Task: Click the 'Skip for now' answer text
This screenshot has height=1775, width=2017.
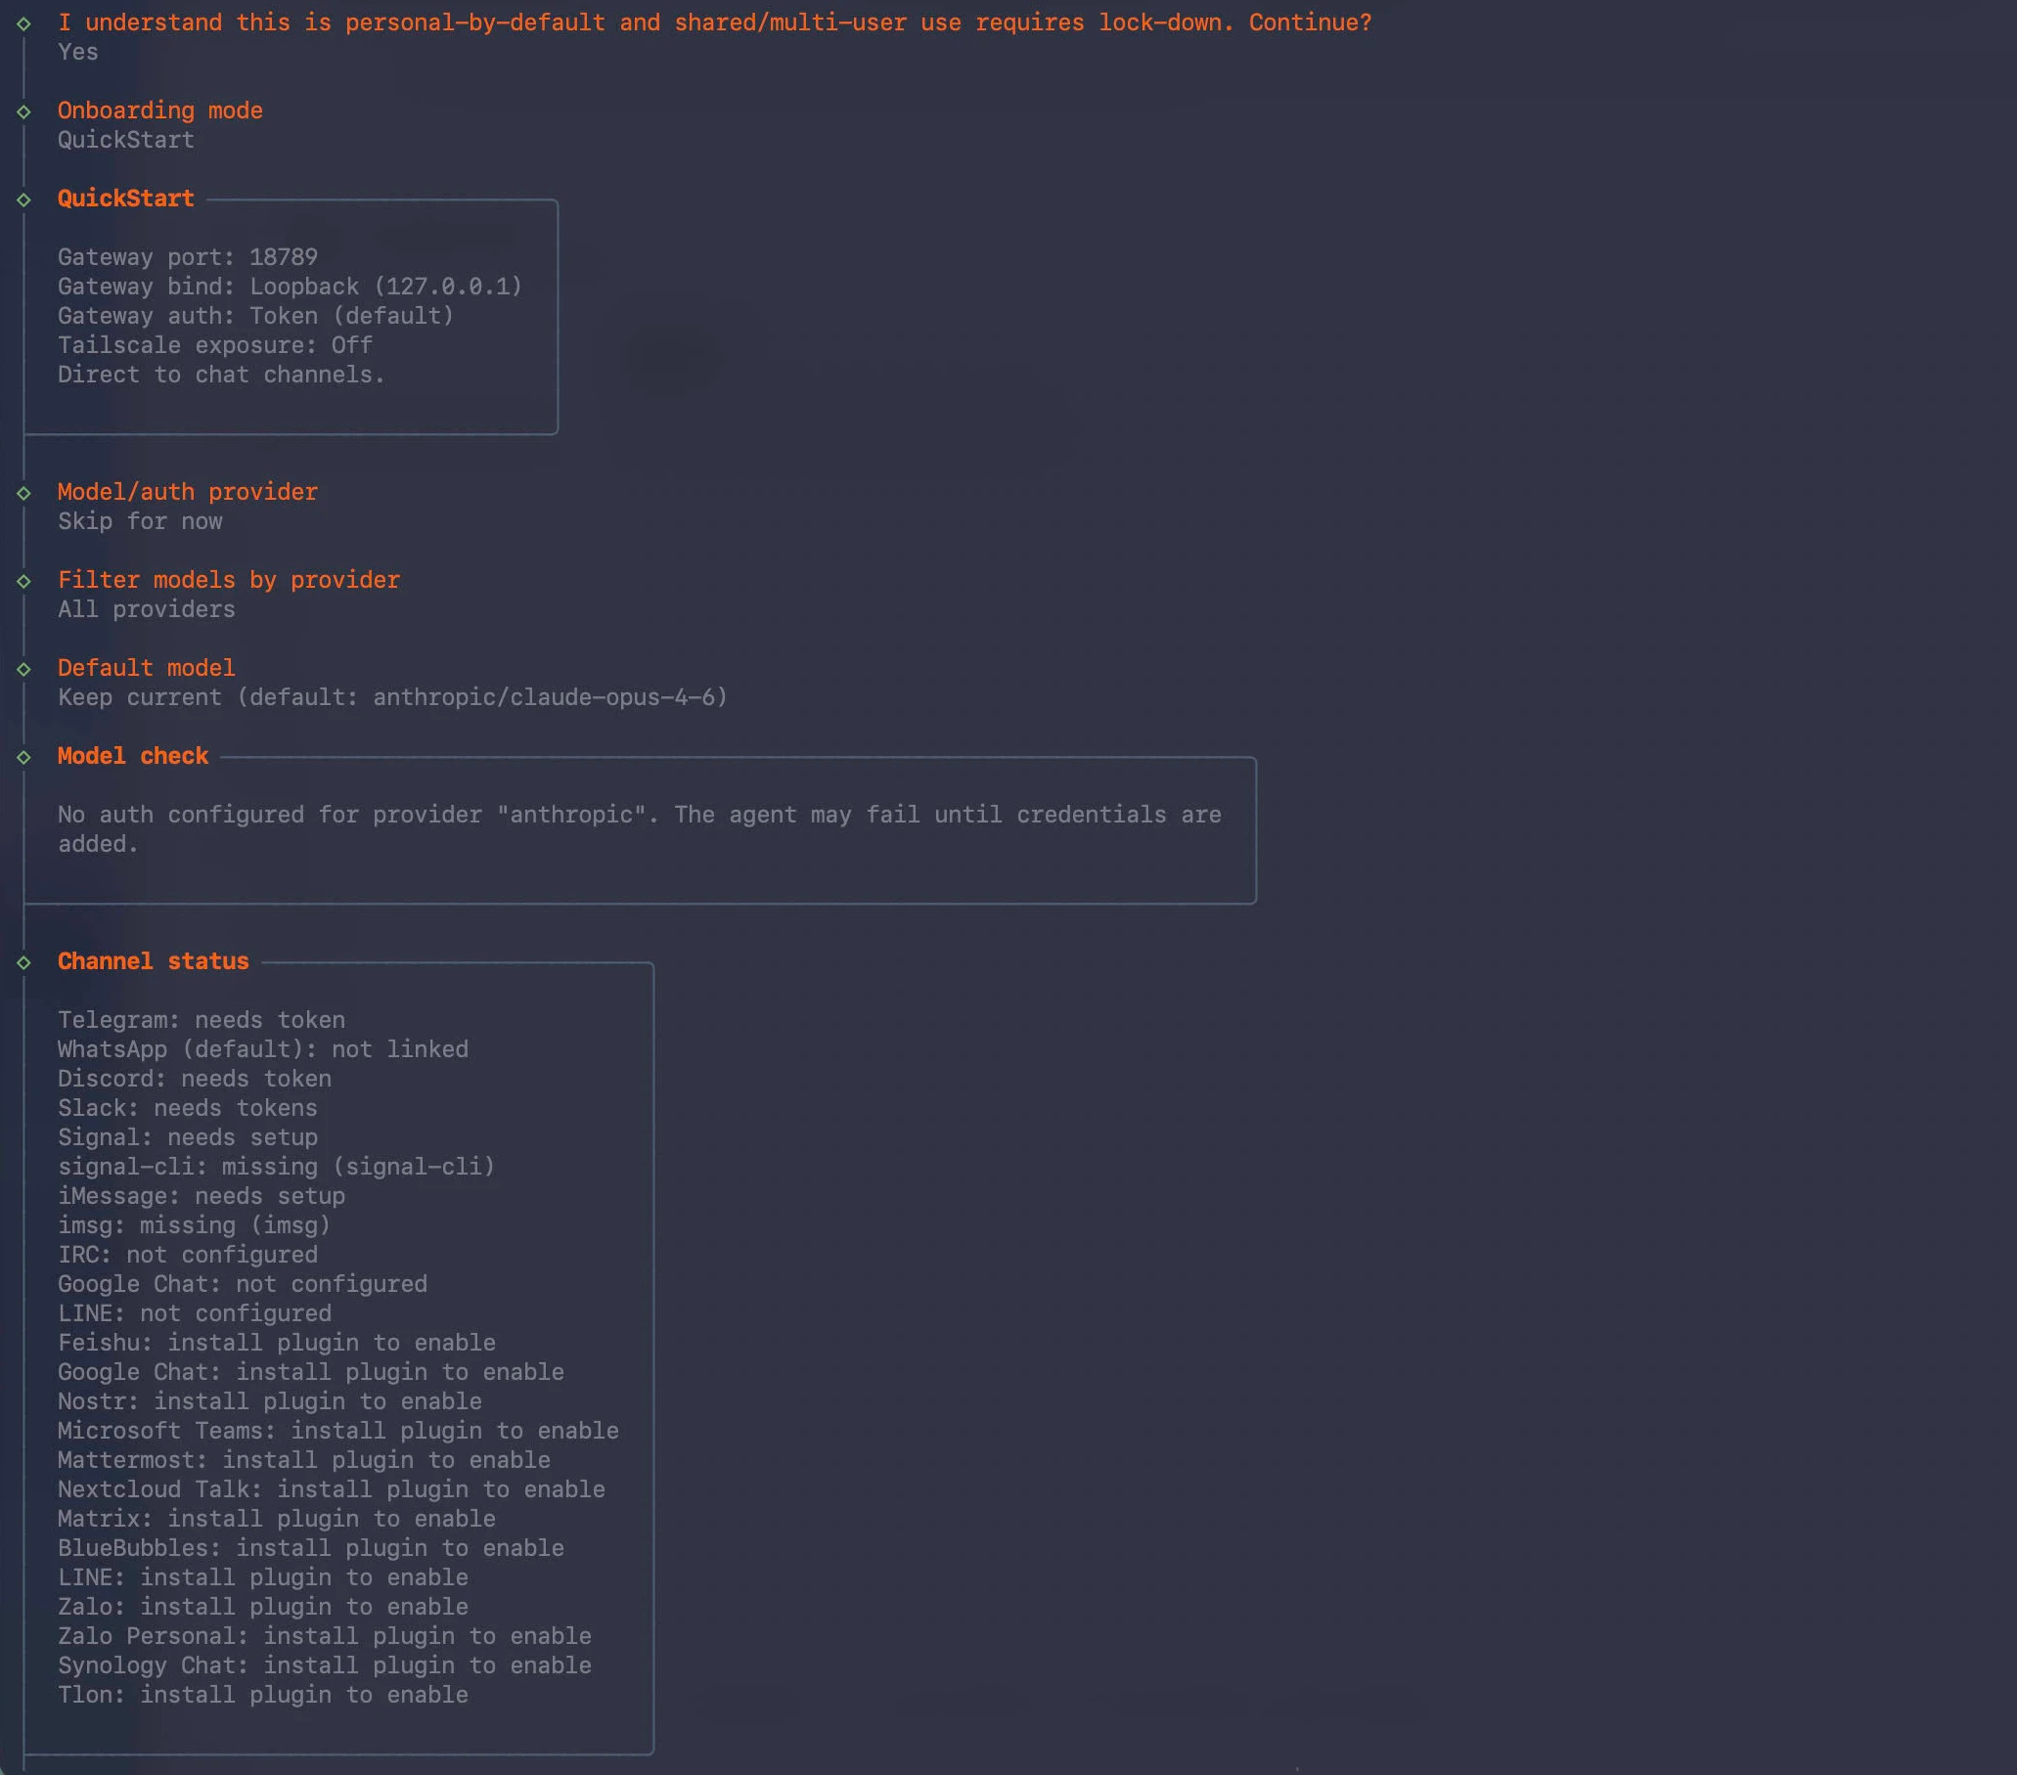Action: 139,521
